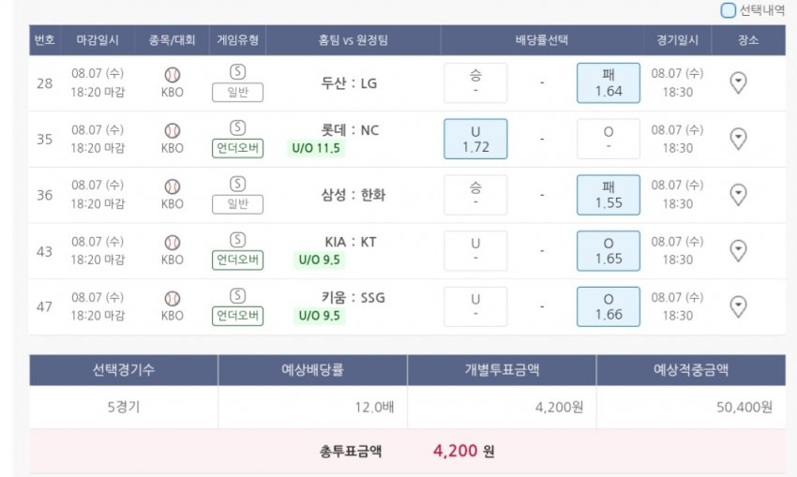Show venue pin for KIA : KT game

(x=738, y=251)
